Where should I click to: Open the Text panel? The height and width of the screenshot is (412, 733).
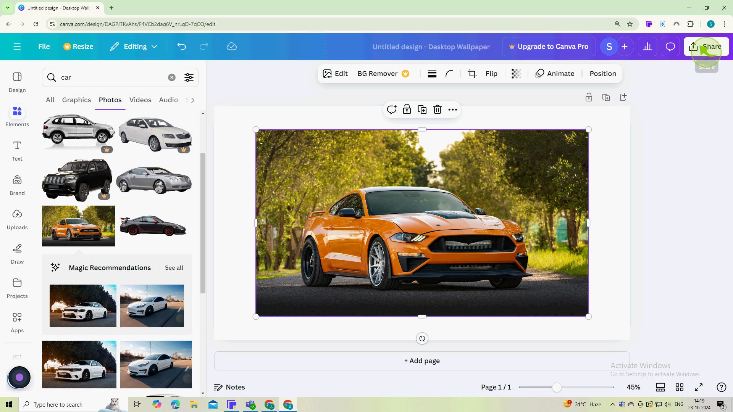point(17,151)
